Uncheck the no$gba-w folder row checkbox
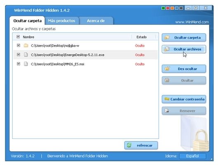Viewport: 218px width, 165px height. click(19, 45)
